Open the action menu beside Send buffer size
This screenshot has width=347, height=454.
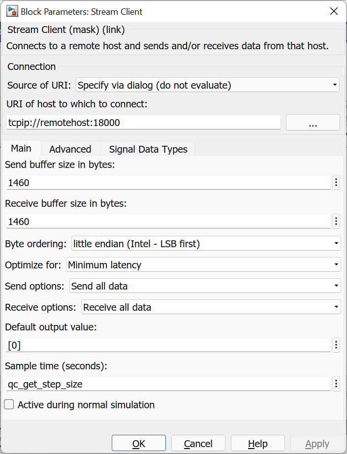(x=336, y=182)
